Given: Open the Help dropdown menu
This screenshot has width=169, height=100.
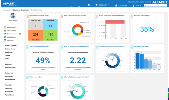Looking at the screenshot, I should pyautogui.click(x=138, y=6).
